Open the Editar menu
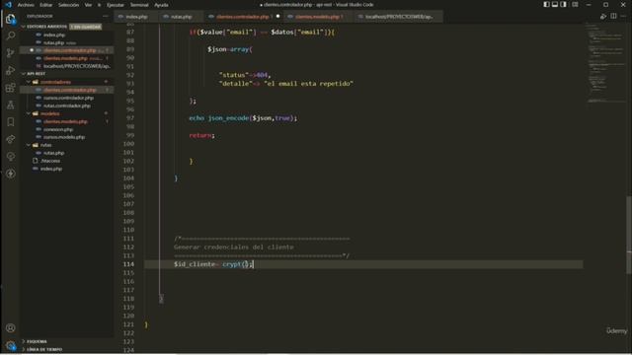 tap(46, 5)
